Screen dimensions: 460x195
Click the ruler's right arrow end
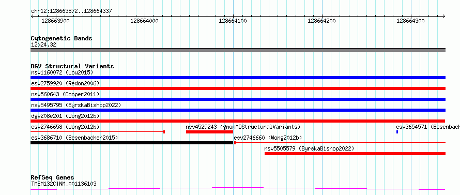click(444, 16)
